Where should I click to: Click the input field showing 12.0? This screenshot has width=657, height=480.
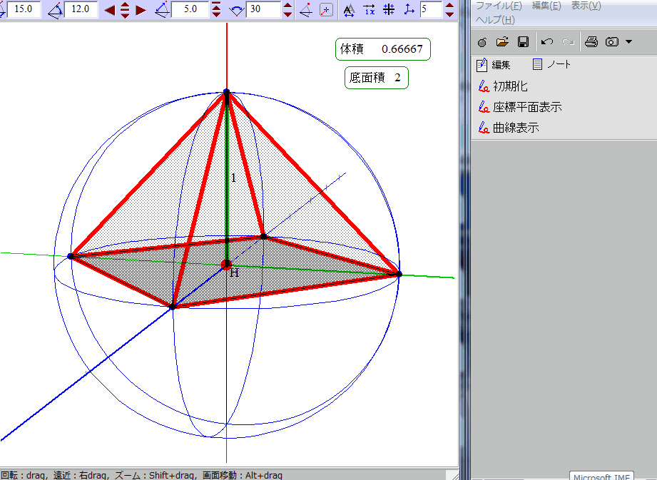coord(81,10)
